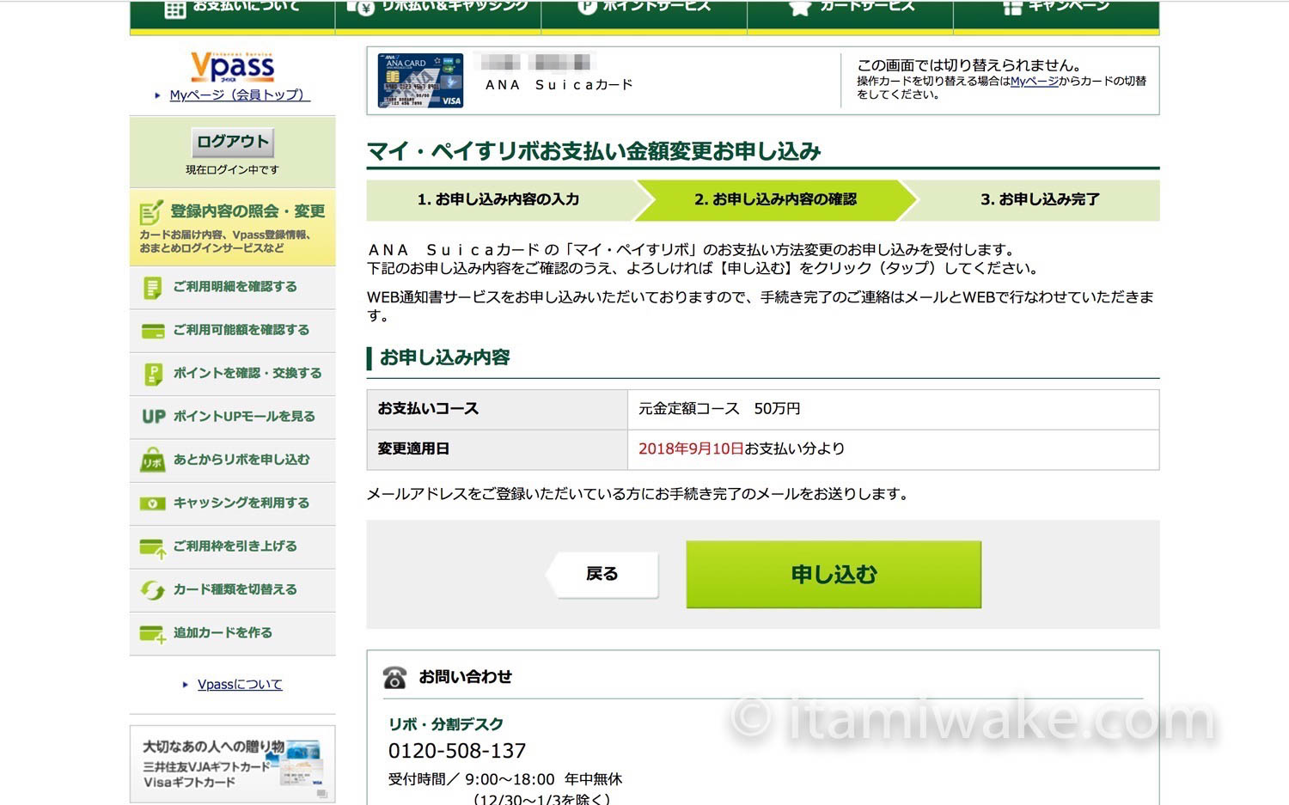Open the Myページ(会員トップ) link under the Vpass logo
The height and width of the screenshot is (805, 1289).
tap(239, 95)
